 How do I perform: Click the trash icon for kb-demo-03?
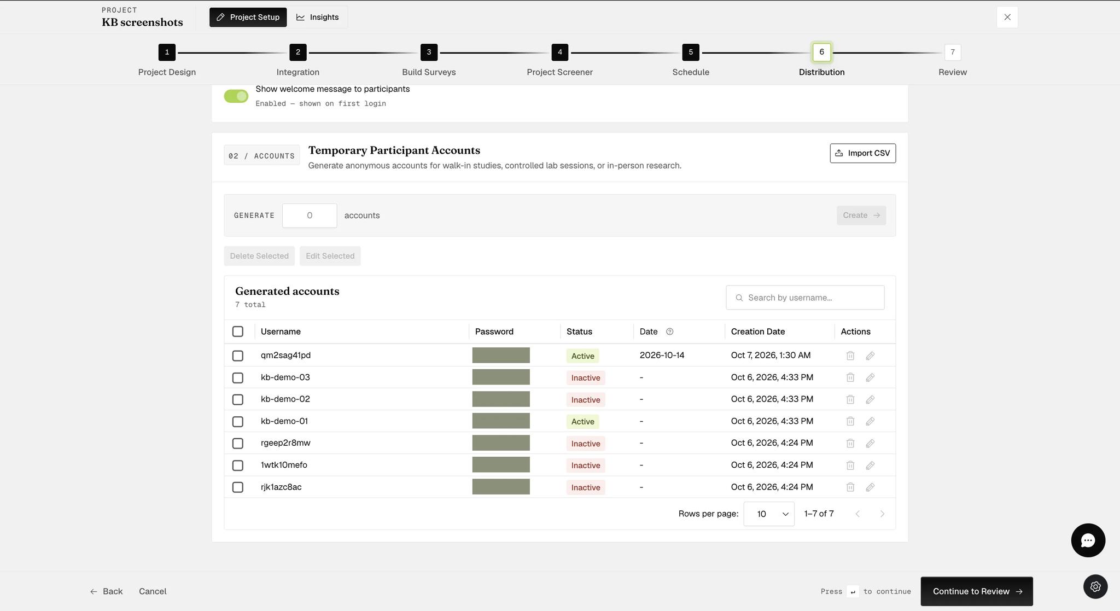click(850, 377)
